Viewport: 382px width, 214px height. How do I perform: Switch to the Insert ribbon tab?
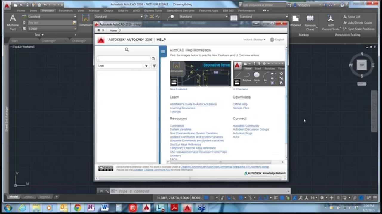coord(33,10)
